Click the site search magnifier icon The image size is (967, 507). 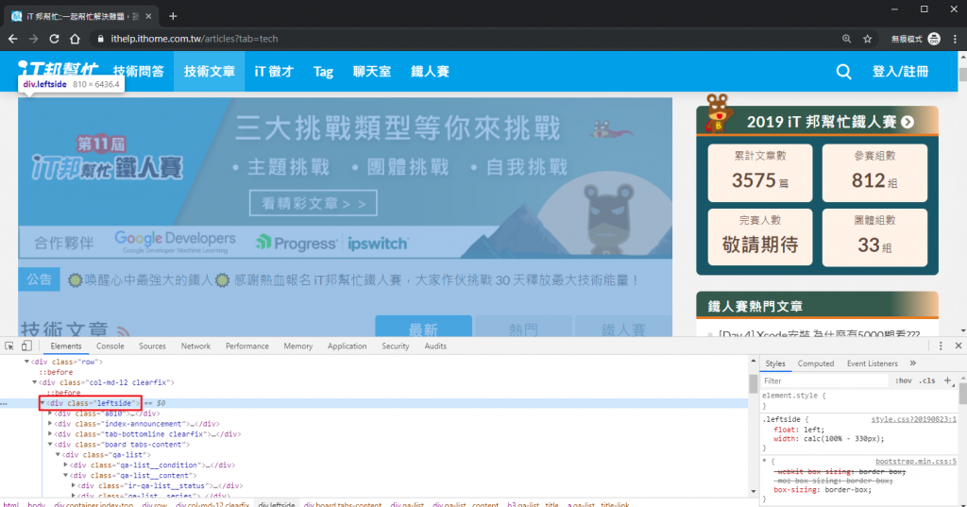(843, 72)
